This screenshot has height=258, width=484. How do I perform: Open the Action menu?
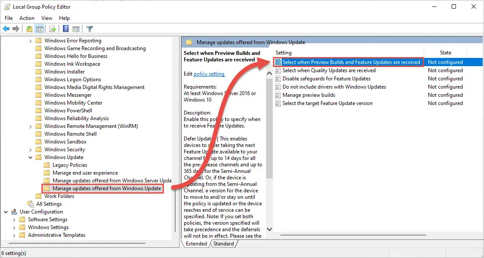tap(27, 18)
